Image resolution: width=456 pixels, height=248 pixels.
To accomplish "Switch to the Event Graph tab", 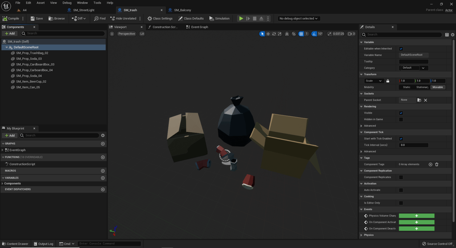I will point(199,27).
